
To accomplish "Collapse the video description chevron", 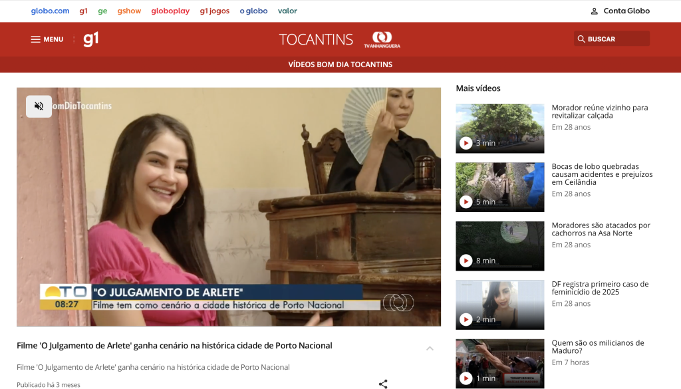I will [430, 348].
